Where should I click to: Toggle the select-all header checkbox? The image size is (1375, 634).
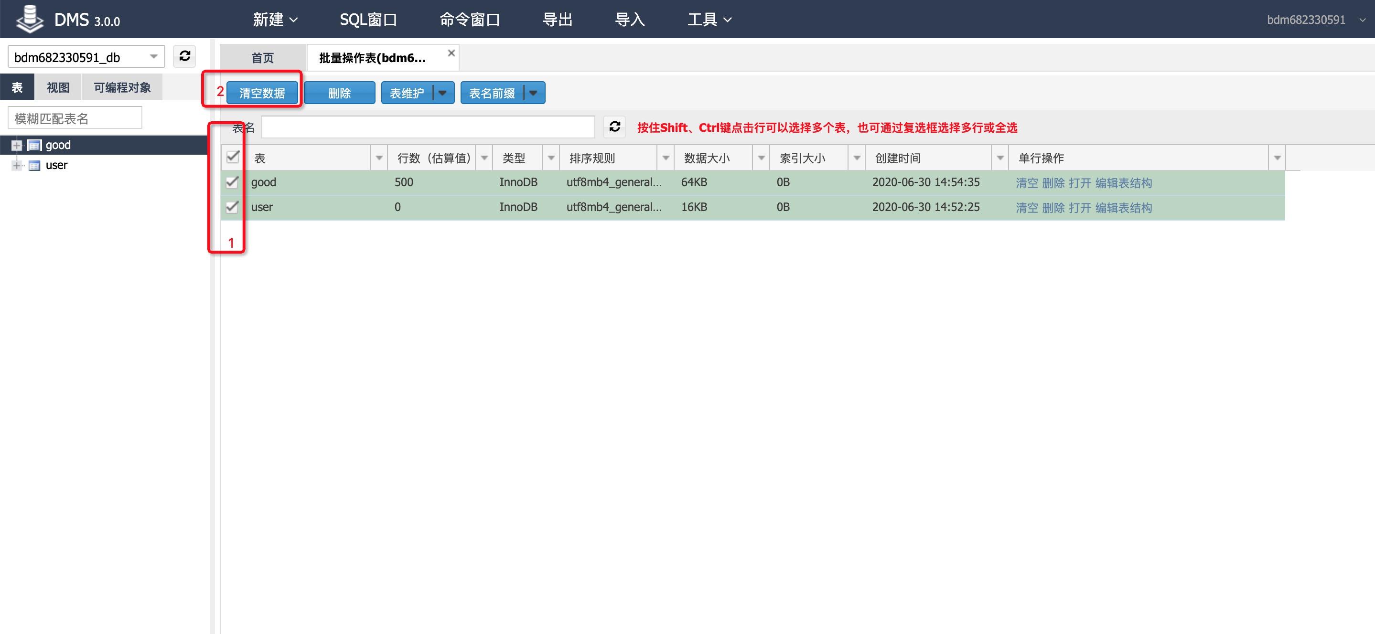point(232,157)
